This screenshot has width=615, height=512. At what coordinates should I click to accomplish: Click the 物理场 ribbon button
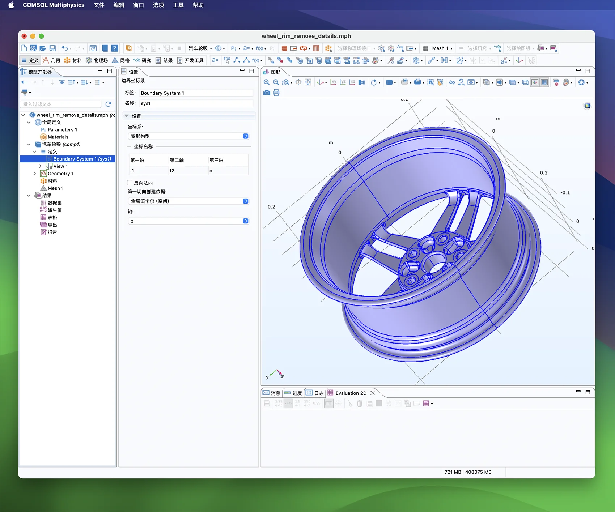coord(97,60)
